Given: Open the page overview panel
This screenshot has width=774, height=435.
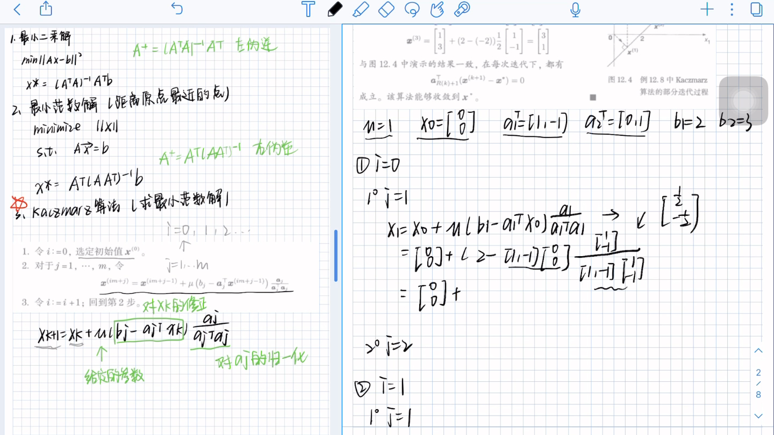Looking at the screenshot, I should [756, 9].
